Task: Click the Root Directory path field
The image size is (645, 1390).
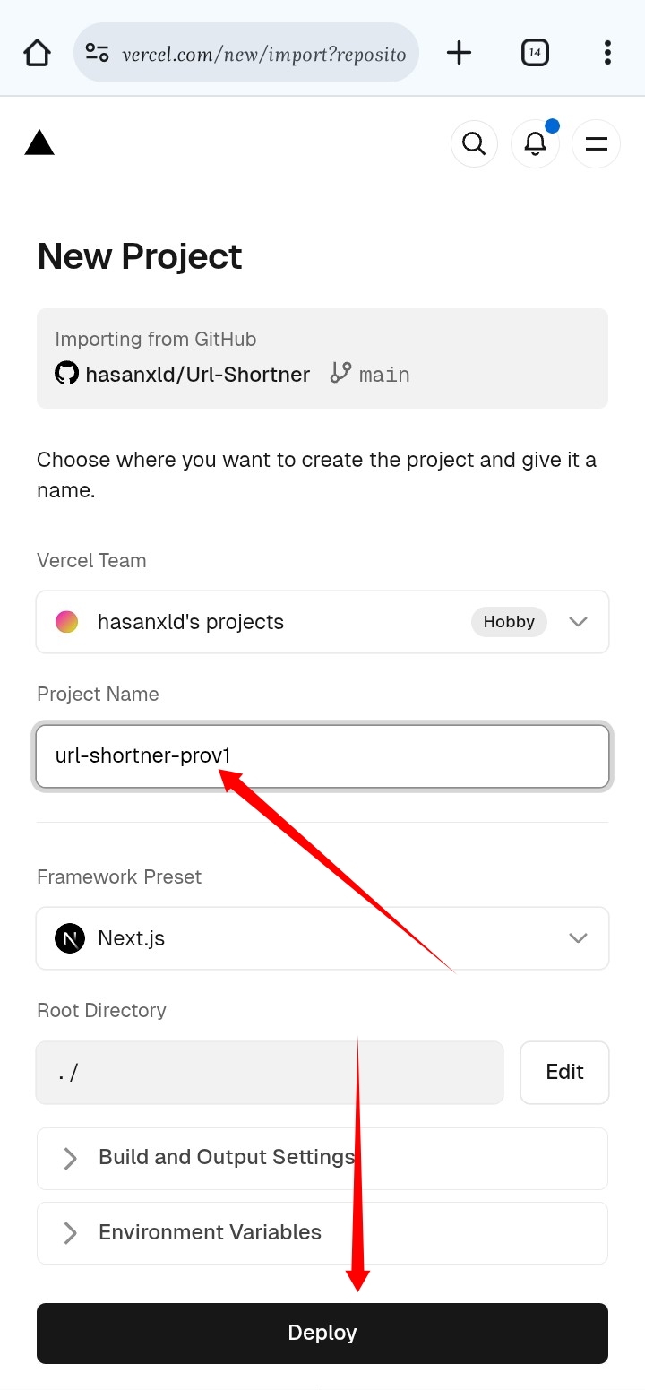Action: point(270,1072)
